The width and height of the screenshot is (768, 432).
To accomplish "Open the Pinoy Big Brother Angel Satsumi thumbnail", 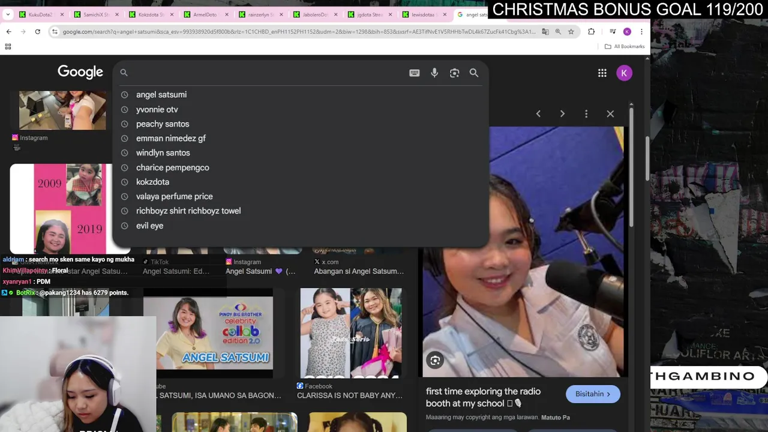I will (208, 333).
